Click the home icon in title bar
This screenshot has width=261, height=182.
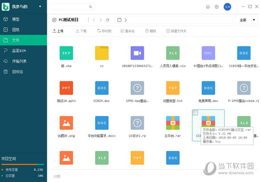208,7
